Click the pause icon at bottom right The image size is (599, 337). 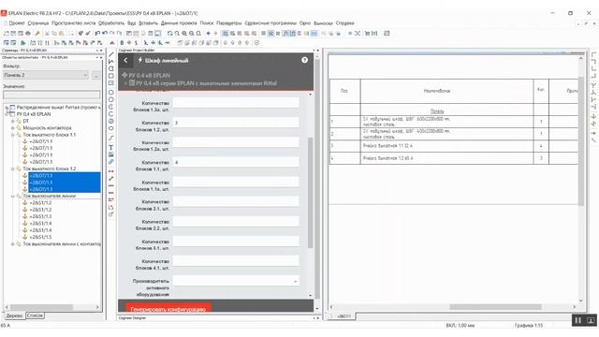pyautogui.click(x=578, y=320)
